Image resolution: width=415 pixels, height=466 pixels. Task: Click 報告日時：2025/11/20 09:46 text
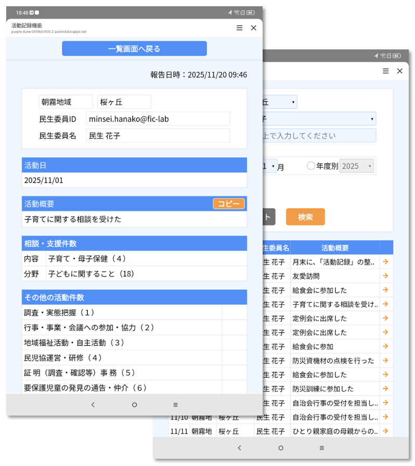click(x=199, y=74)
